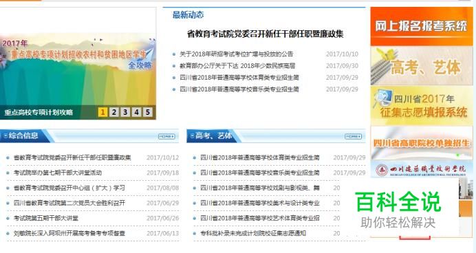This screenshot has width=476, height=253.
Task: Open 教育部办公厅关于下达 2018年少数民族高层 news
Action: pyautogui.click(x=237, y=66)
